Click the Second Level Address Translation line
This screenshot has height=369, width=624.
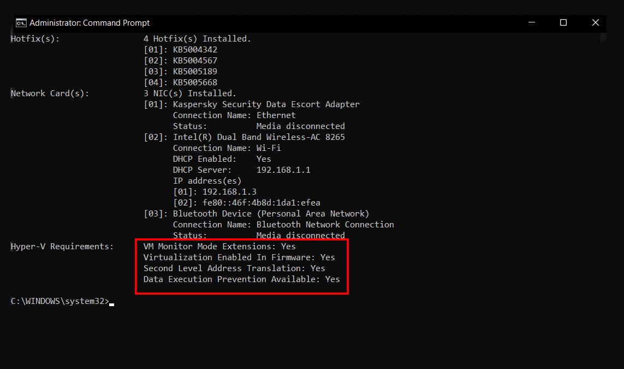(x=234, y=268)
